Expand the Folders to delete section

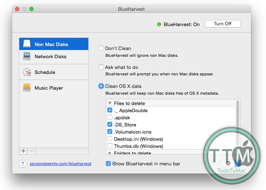[x=110, y=153]
